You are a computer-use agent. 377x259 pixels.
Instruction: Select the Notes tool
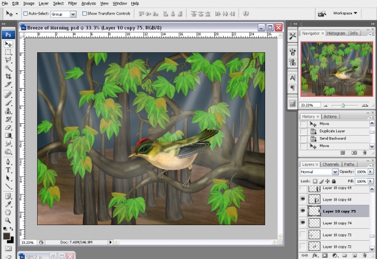click(8, 196)
